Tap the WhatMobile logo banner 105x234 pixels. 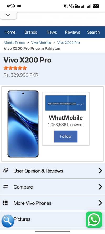66,103
